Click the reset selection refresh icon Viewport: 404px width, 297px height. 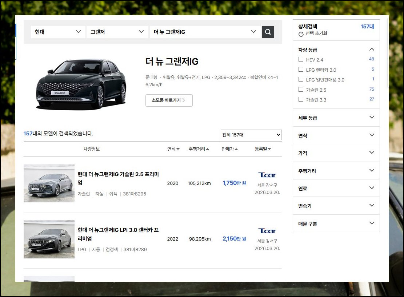[301, 34]
